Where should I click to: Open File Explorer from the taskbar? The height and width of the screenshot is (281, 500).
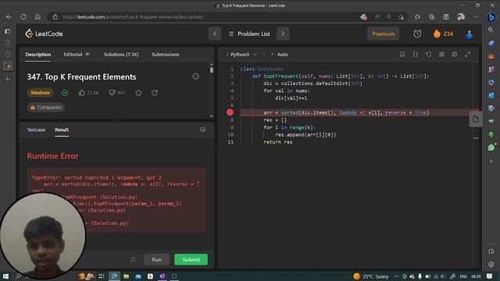click(127, 276)
